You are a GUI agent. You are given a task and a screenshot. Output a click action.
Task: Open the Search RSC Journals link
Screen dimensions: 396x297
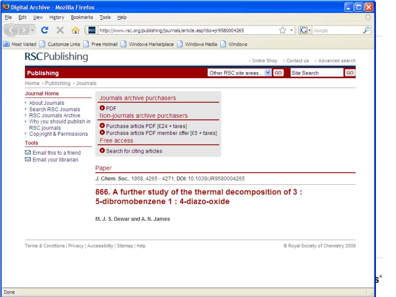55,109
